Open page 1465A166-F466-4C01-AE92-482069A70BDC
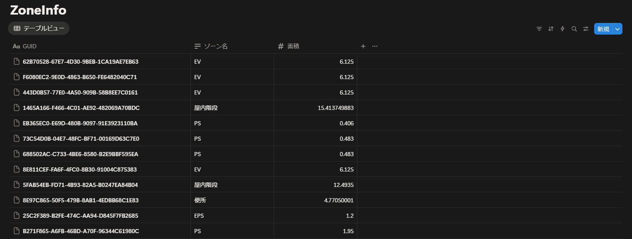The width and height of the screenshot is (632, 239). pos(81,108)
